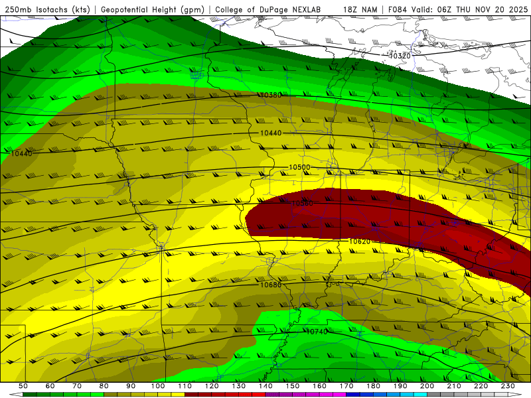The image size is (531, 398).
Task: Click the 60 value on the color scale
Action: coord(50,386)
